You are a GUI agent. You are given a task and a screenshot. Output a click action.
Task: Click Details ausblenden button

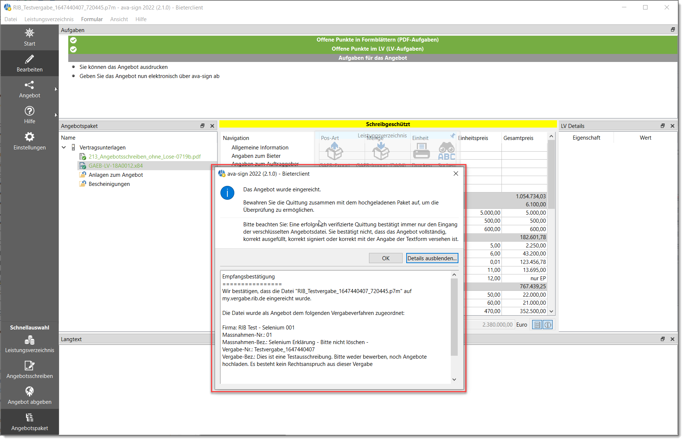pos(432,258)
